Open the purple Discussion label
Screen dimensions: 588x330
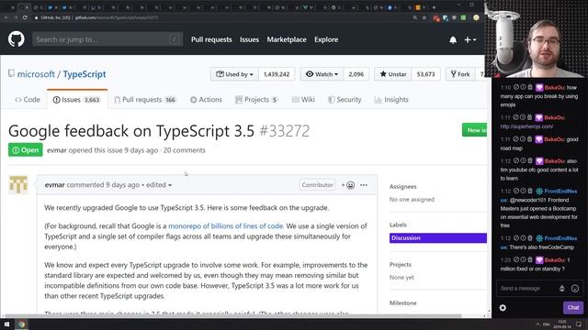tap(438, 238)
